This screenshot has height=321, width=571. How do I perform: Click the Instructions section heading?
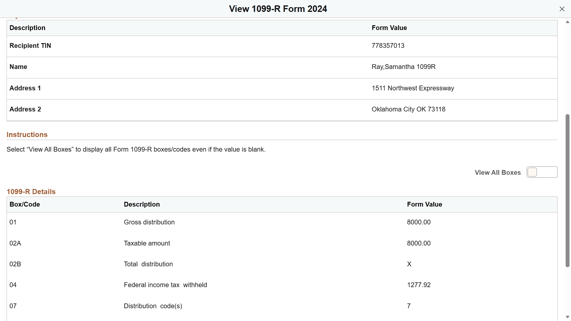pos(27,135)
